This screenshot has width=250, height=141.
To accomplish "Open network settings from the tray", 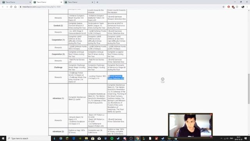I will pyautogui.click(x=225, y=138).
